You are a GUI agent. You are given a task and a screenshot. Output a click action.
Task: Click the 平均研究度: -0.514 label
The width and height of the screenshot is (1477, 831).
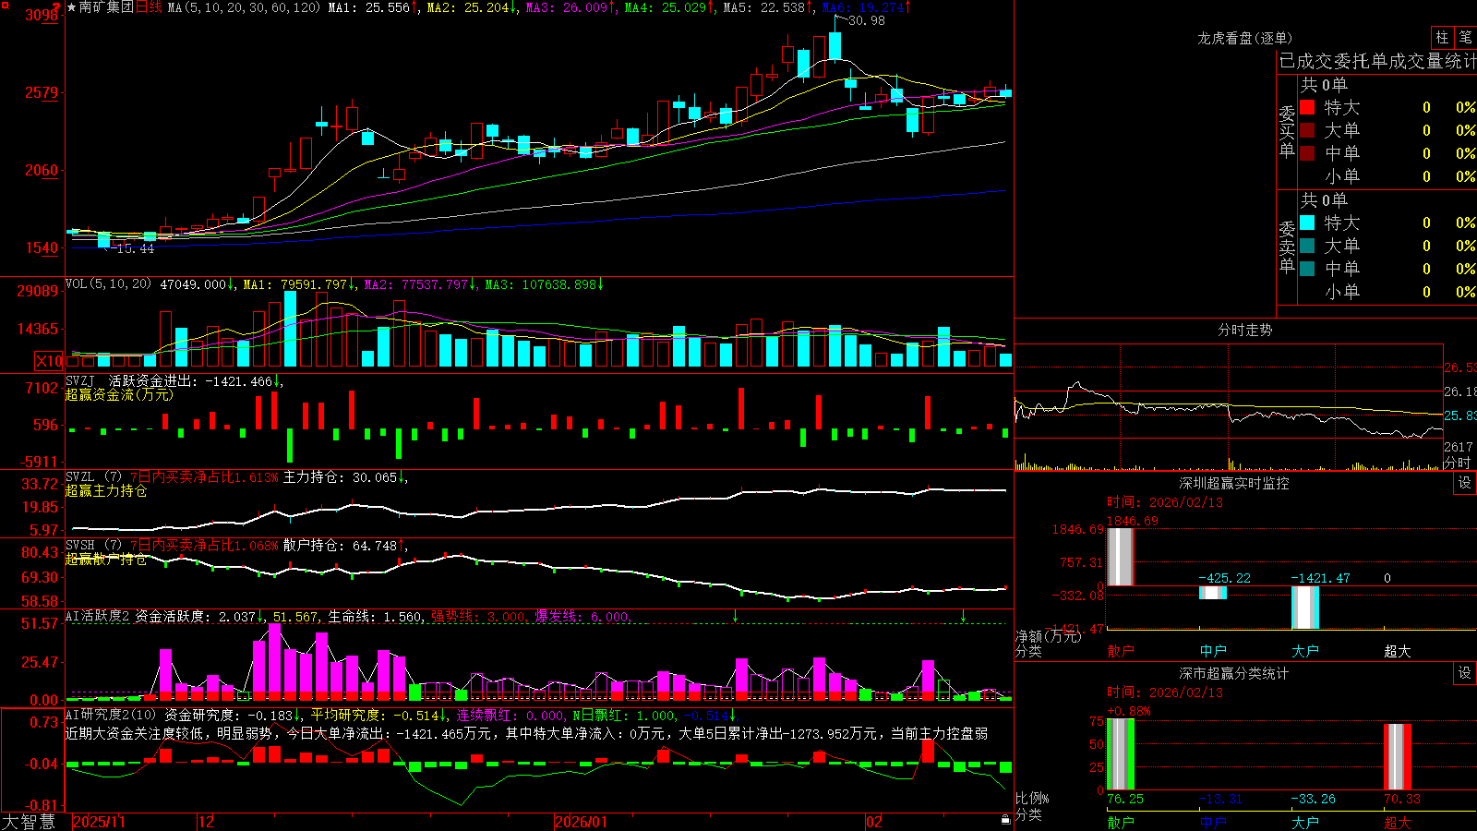[x=375, y=715]
